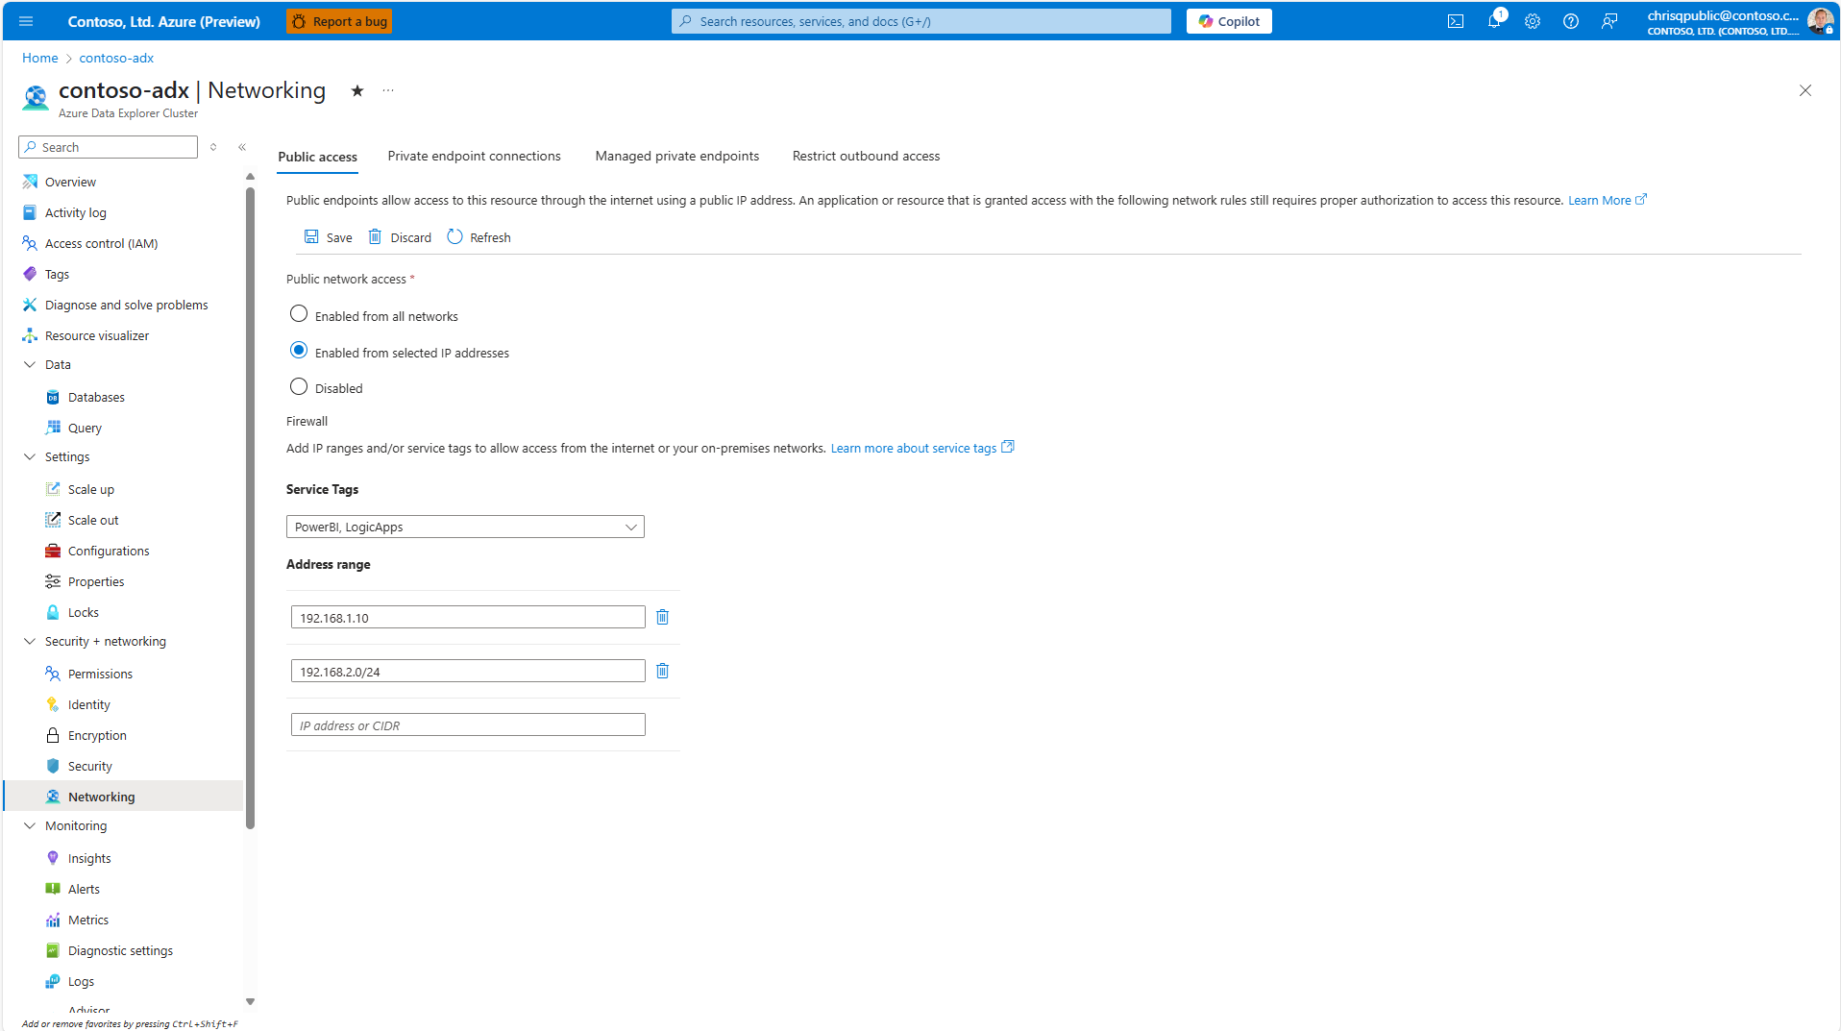Delete the 192.168.1.10 address range entry
The image size is (1841, 1031).
[x=662, y=617]
